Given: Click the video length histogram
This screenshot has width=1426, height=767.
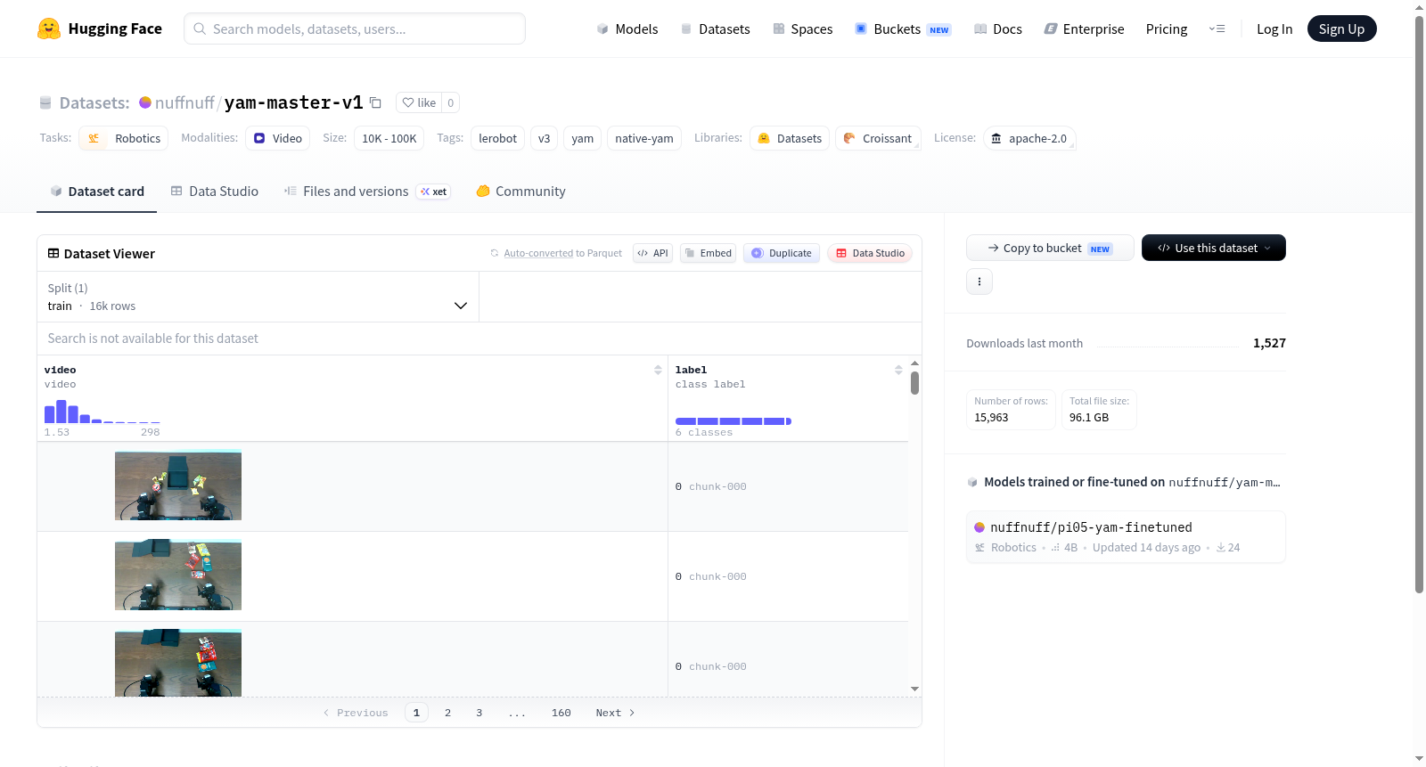Looking at the screenshot, I should (102, 412).
